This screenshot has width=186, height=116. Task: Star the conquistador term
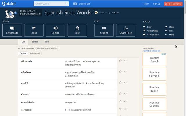pos(120,101)
